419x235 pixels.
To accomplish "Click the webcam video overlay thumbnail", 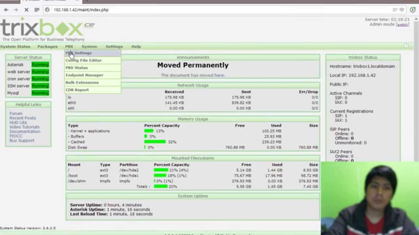I will click(370, 198).
